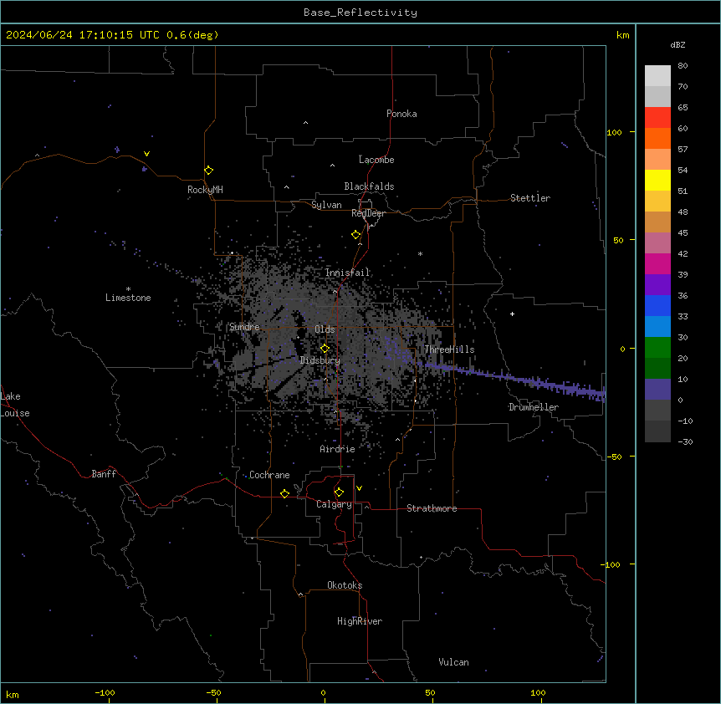Click the yellow diamond marker beside RockyMH
This screenshot has width=721, height=704.
(x=209, y=171)
